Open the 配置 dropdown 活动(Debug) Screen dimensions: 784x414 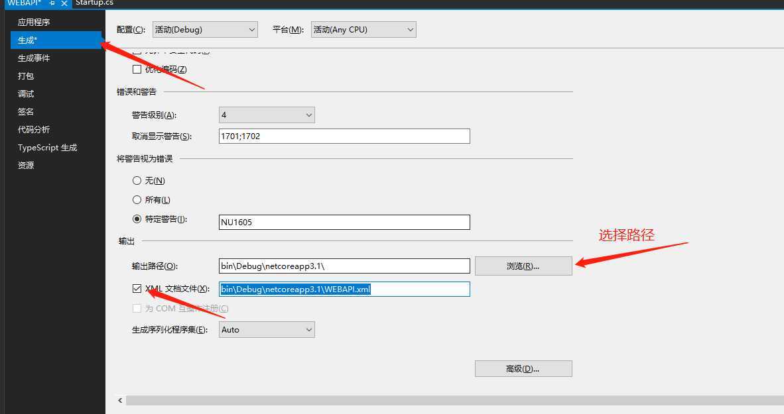coord(205,29)
